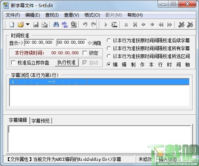Fast forward using the double right arrow icon

click(170, 25)
